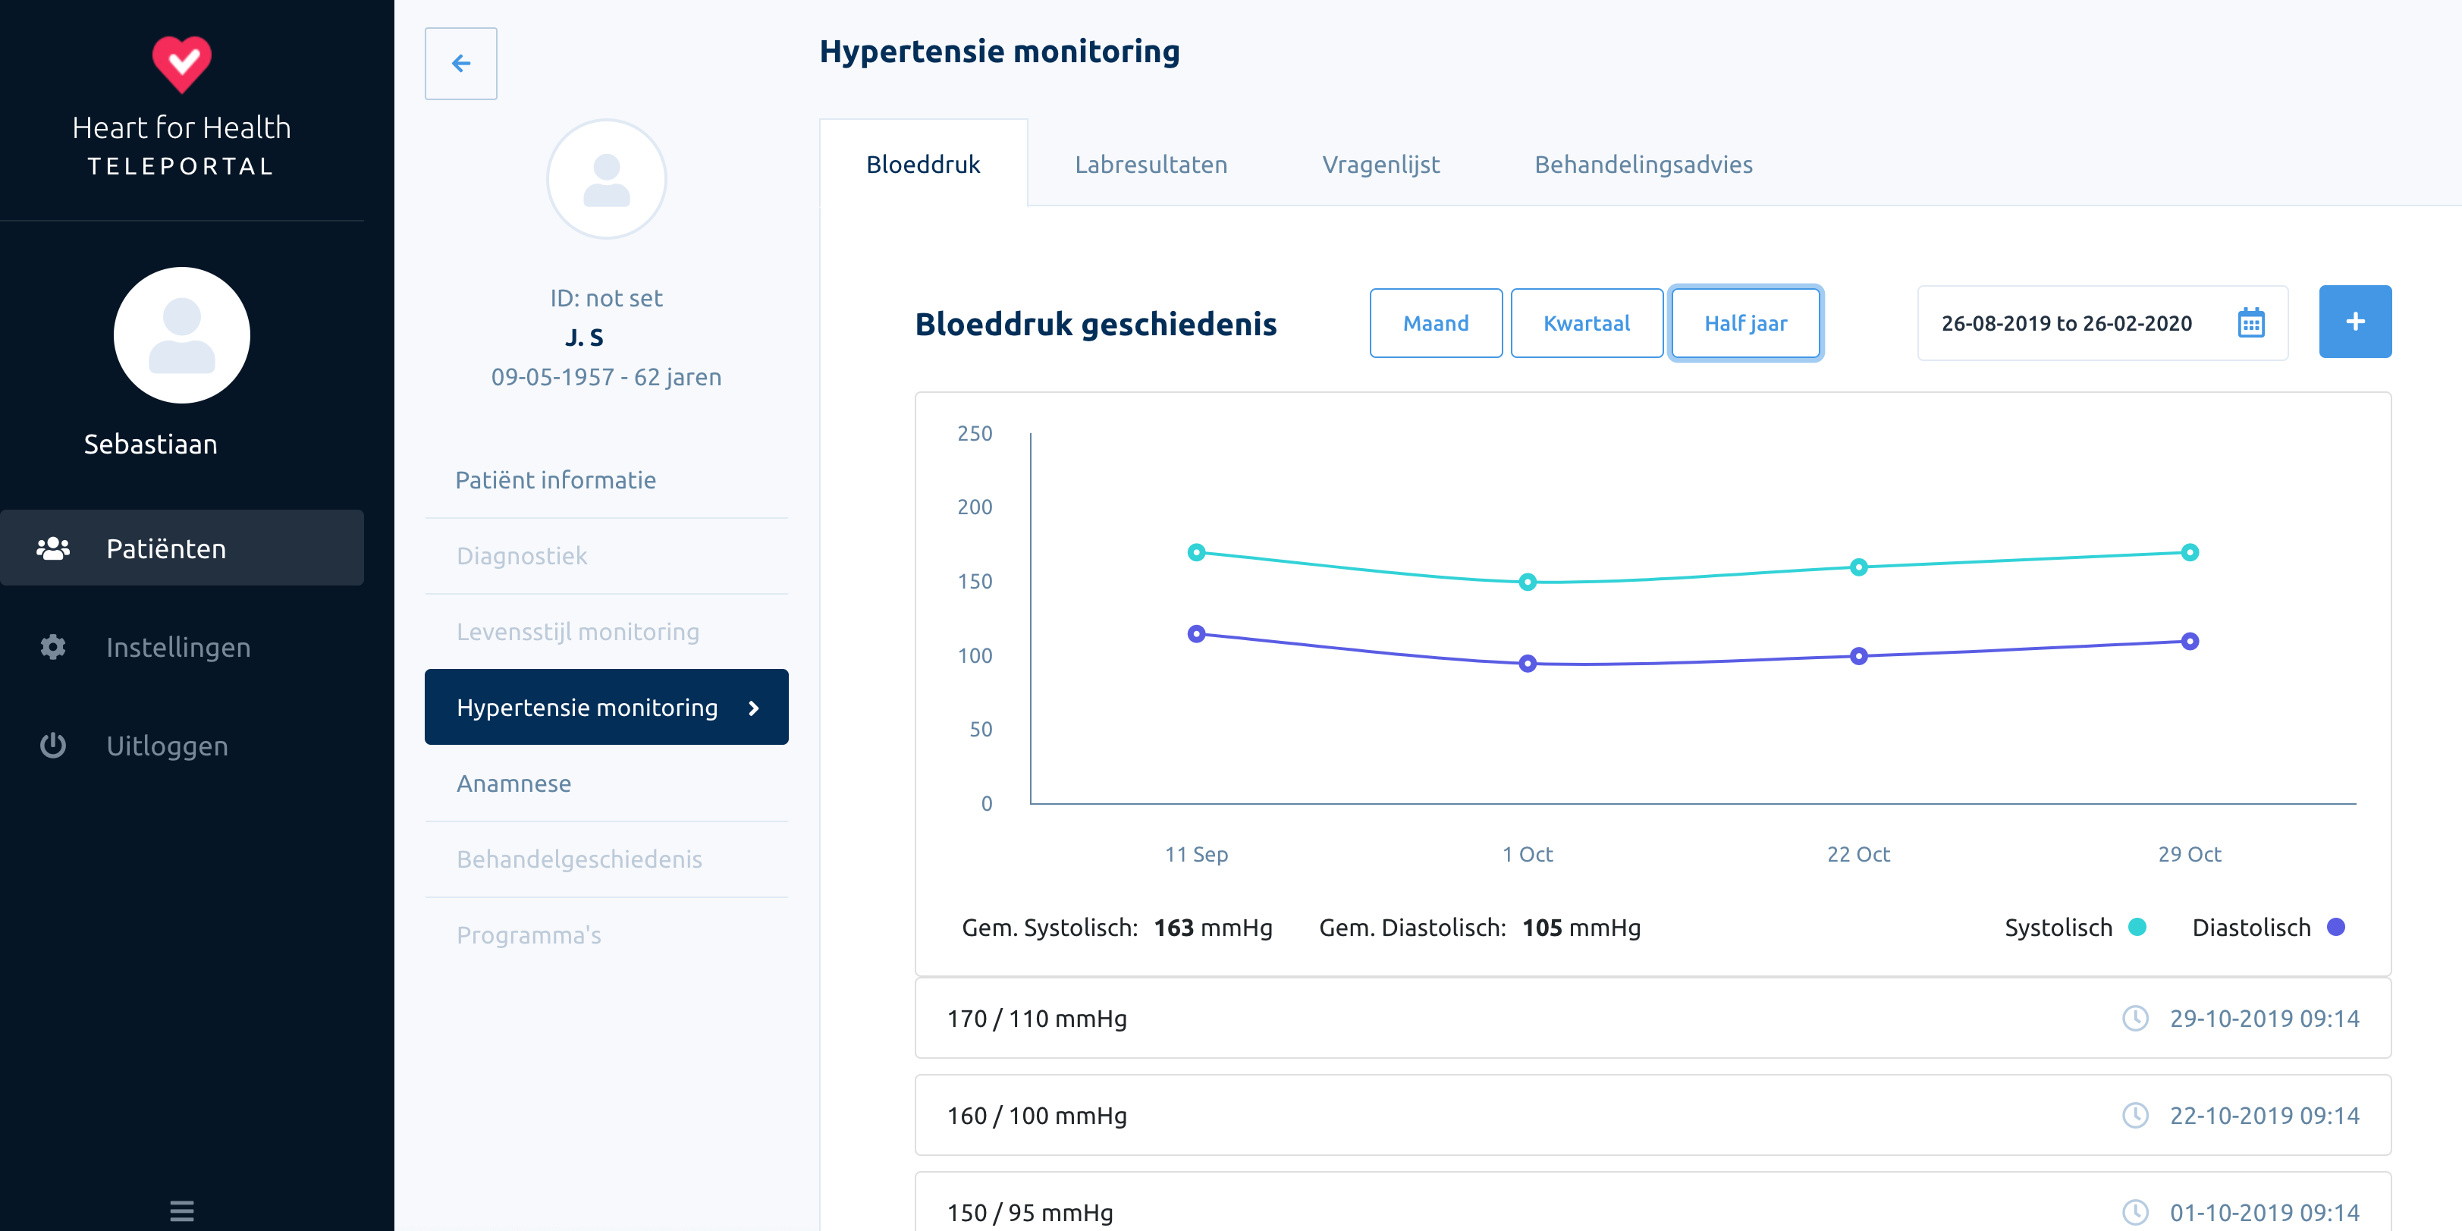Select the Half jaar period toggle
The image size is (2462, 1231).
tap(1744, 323)
